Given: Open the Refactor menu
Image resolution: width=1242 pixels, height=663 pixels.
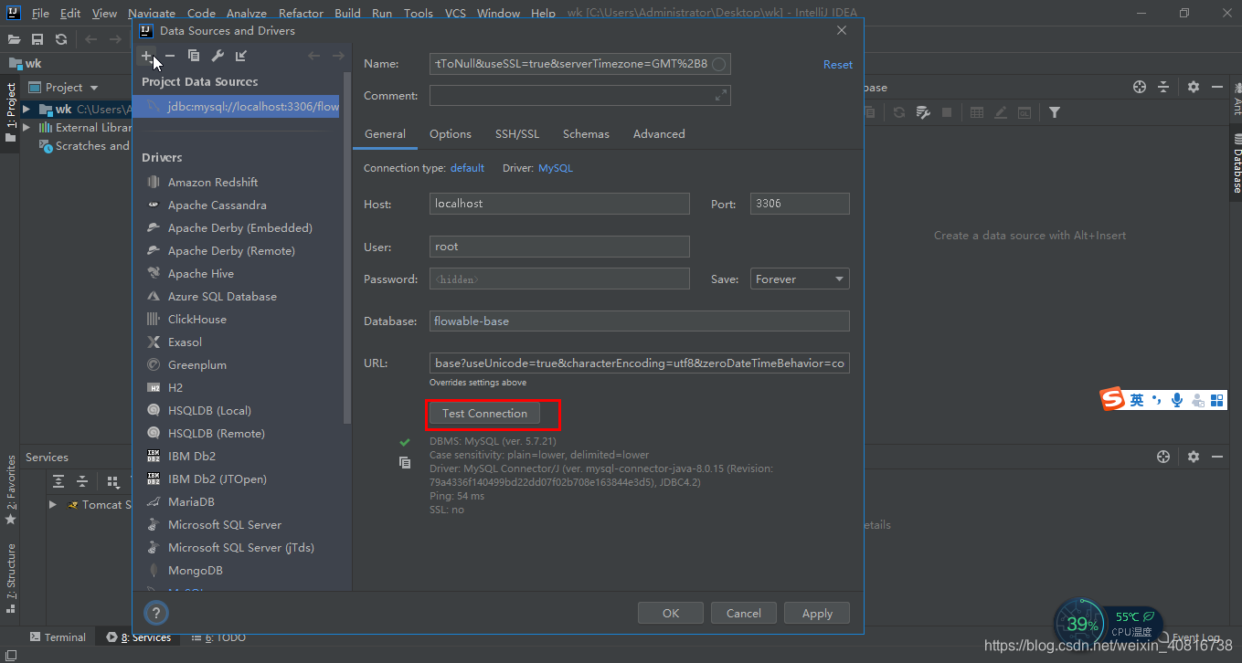Looking at the screenshot, I should click(x=301, y=13).
